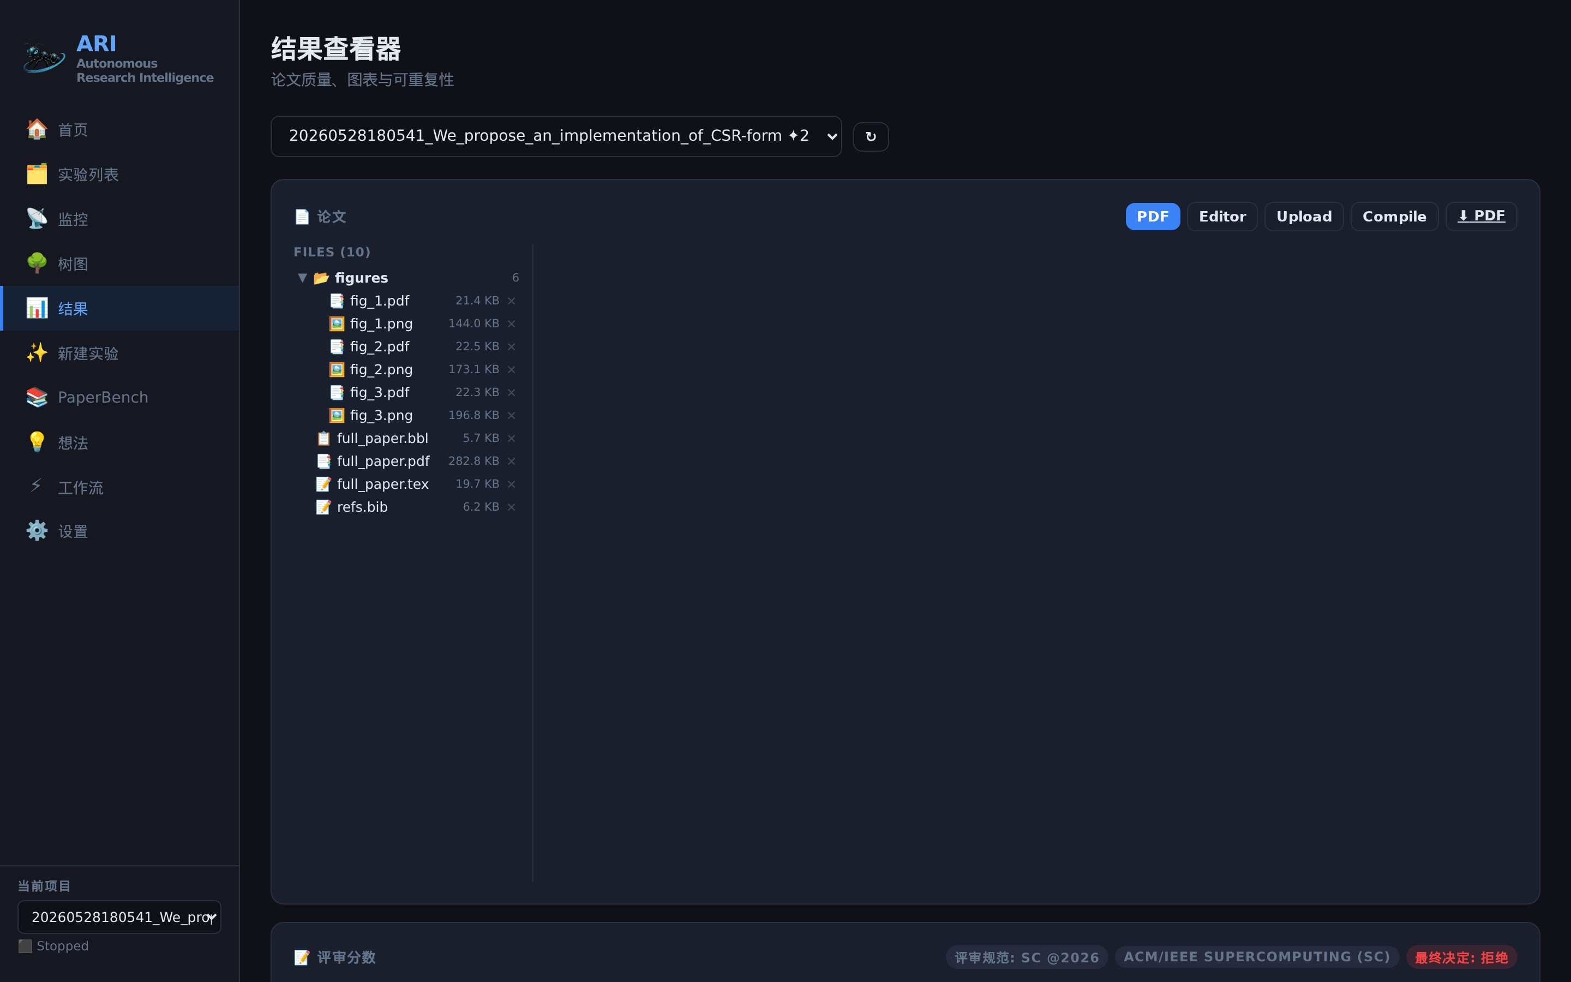This screenshot has width=1571, height=982.
Task: Remove refs.bib with its × button
Action: click(x=512, y=507)
